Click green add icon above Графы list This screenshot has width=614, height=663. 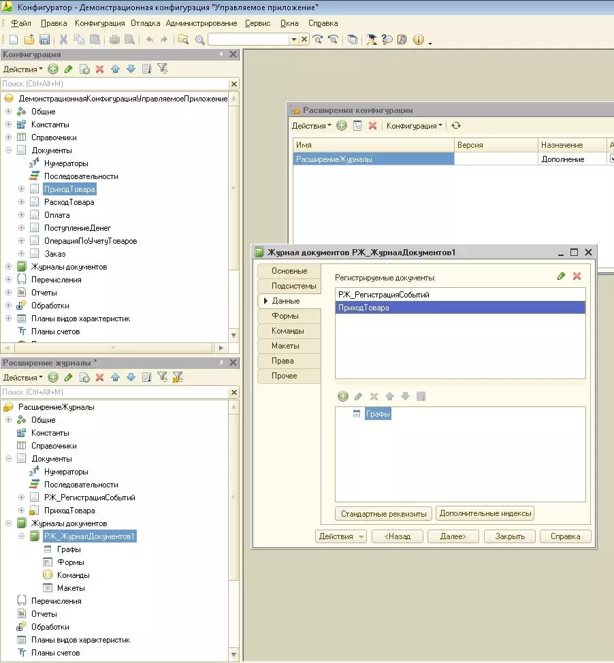pyautogui.click(x=342, y=396)
